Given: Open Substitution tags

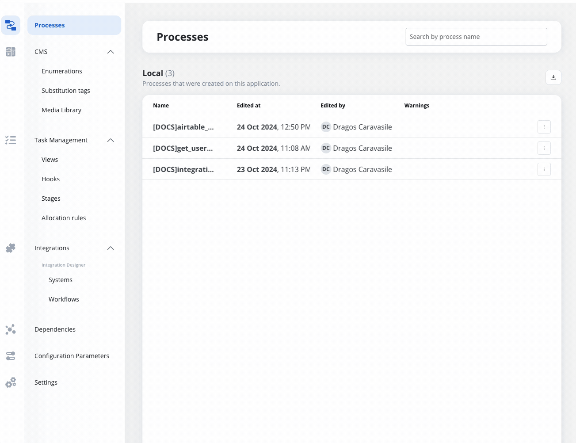Looking at the screenshot, I should (x=66, y=91).
